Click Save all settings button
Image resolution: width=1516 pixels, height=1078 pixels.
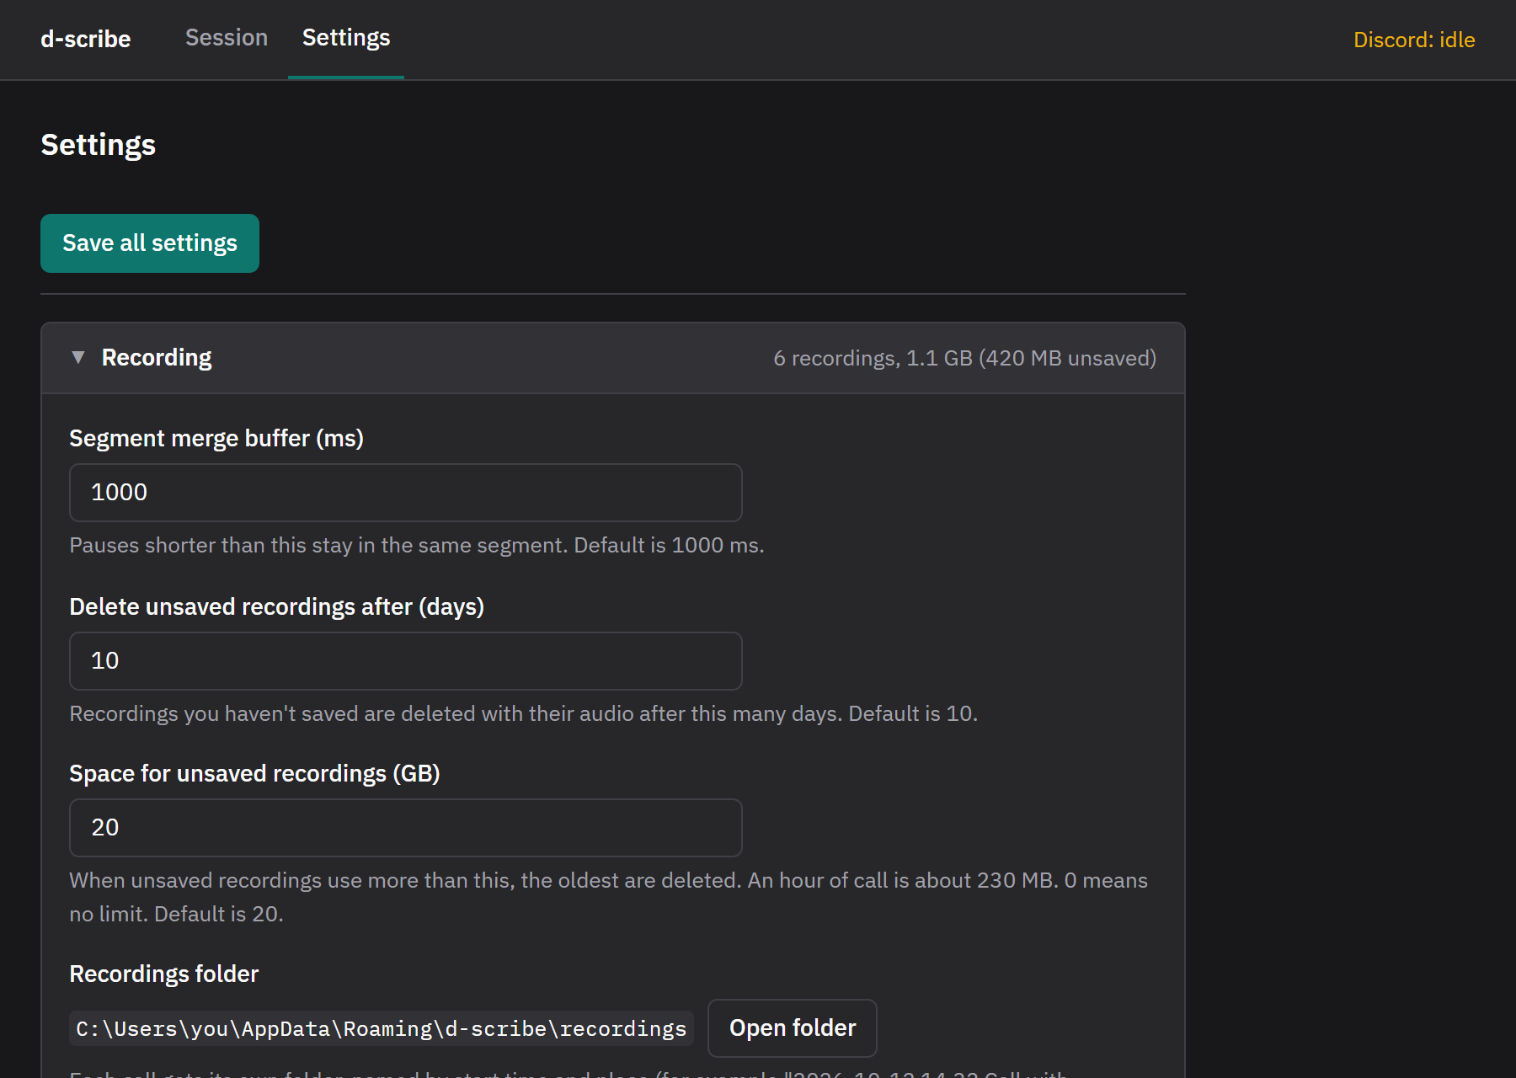pos(150,243)
